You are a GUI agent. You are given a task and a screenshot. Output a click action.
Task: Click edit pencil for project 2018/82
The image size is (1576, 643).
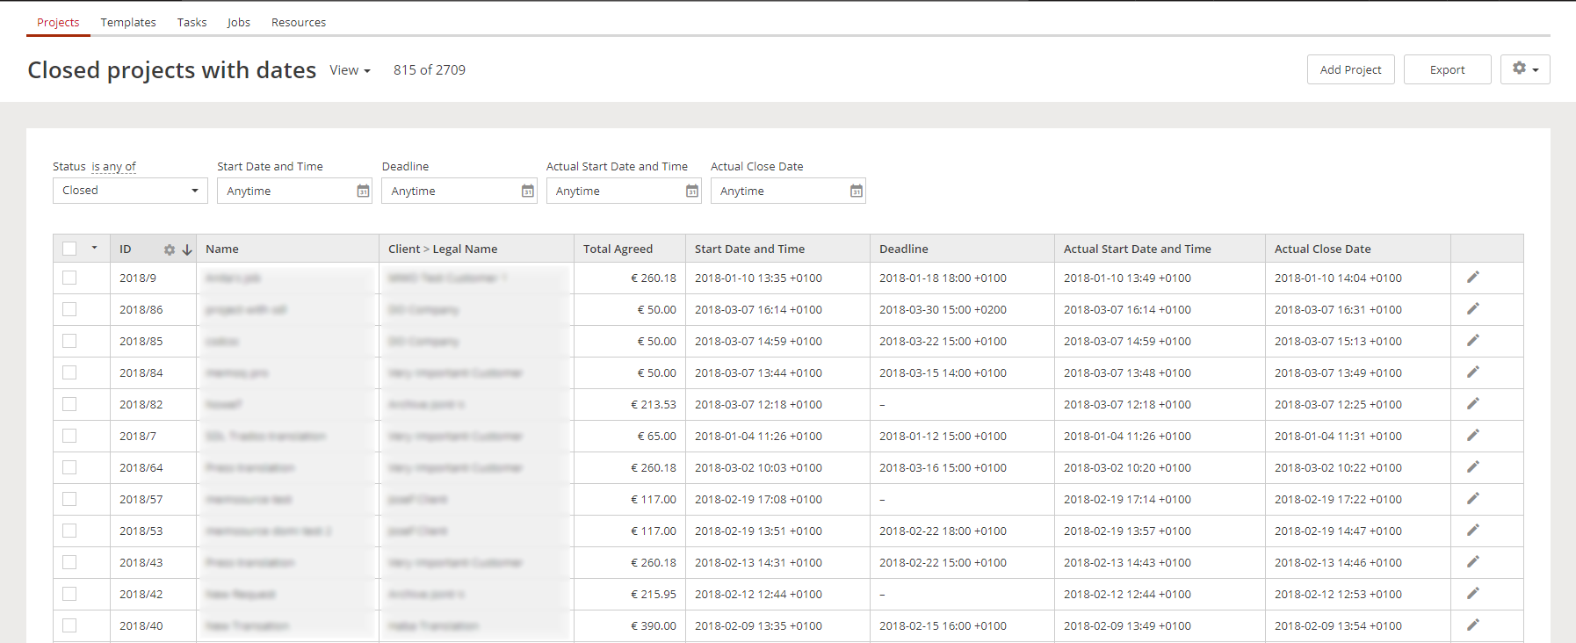[1473, 404]
